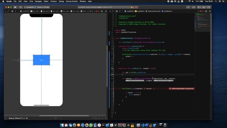Click the yellow warning indicator in activity bar
Screen dimensions: 227x128
pos(132,7)
